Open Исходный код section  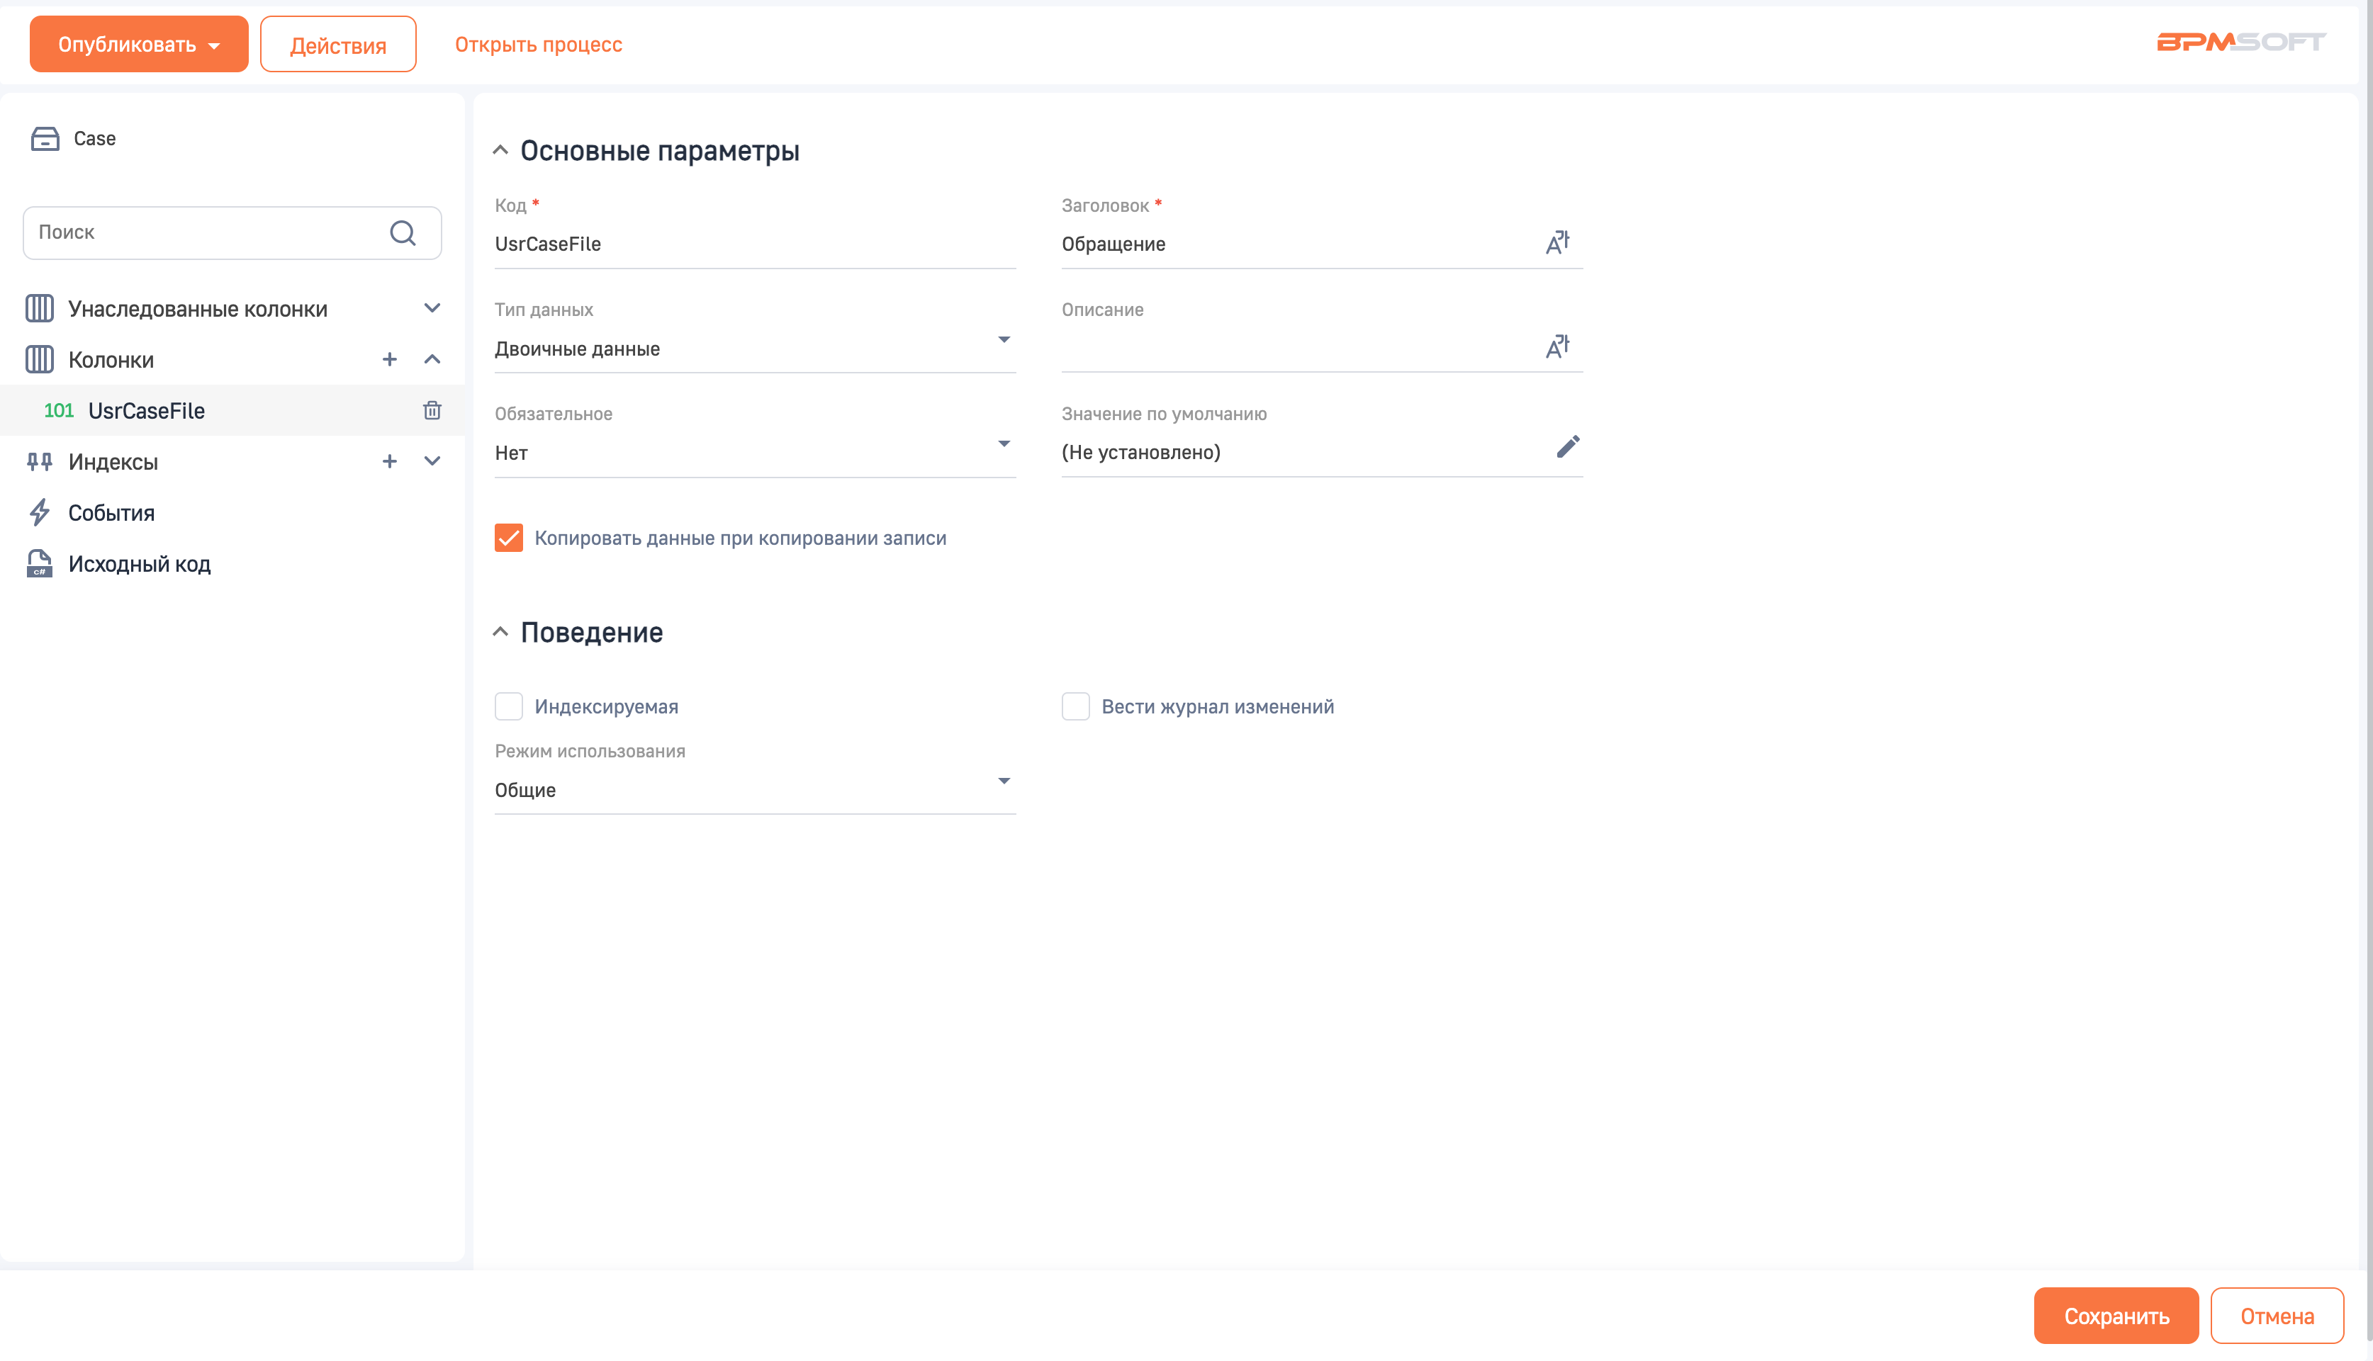pyautogui.click(x=138, y=564)
